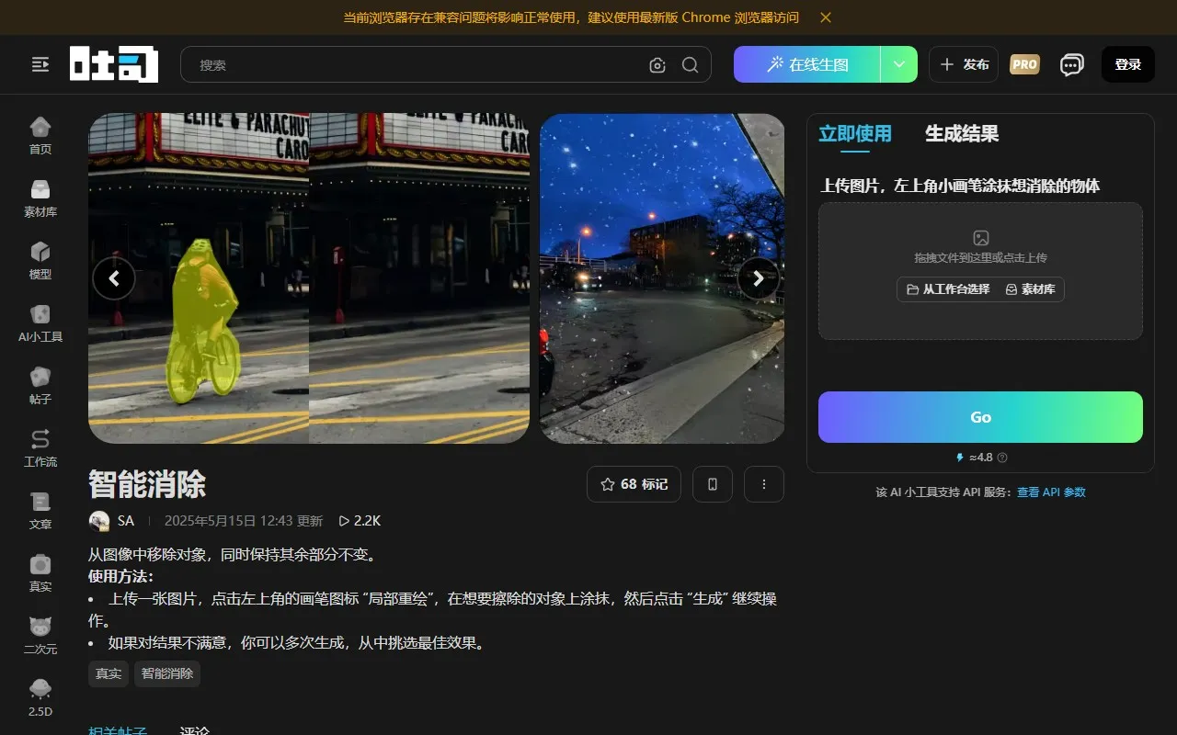Open AI小工具 in the sidebar
This screenshot has height=735, width=1177.
click(40, 323)
